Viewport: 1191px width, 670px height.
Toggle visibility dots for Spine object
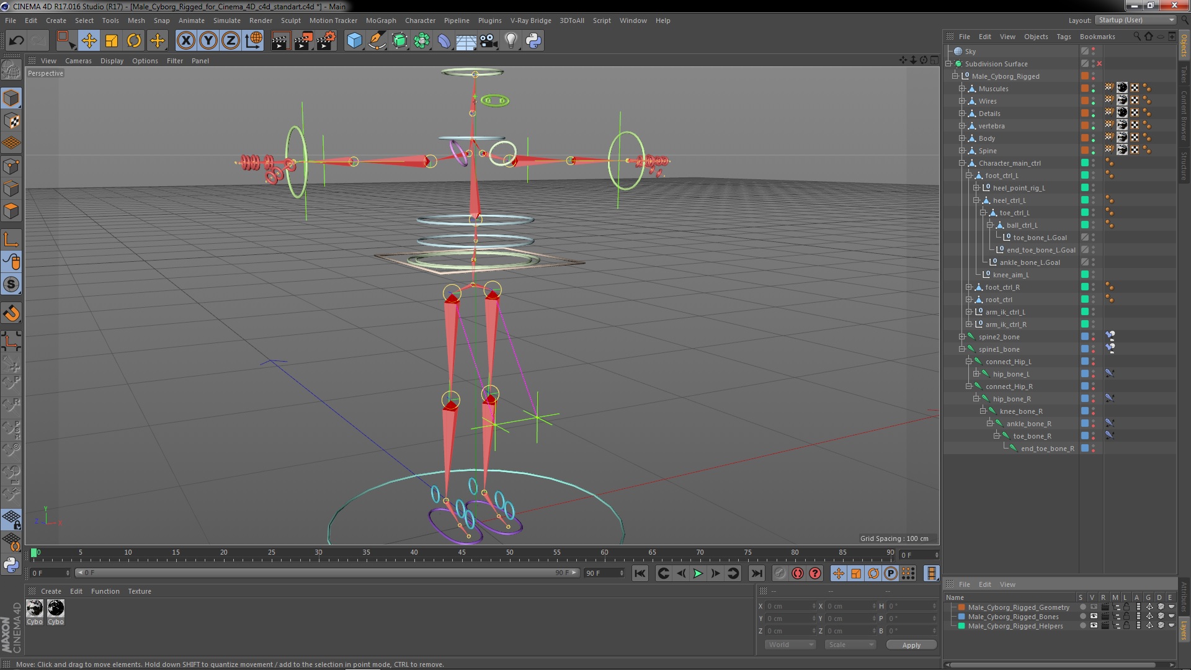tap(1094, 151)
